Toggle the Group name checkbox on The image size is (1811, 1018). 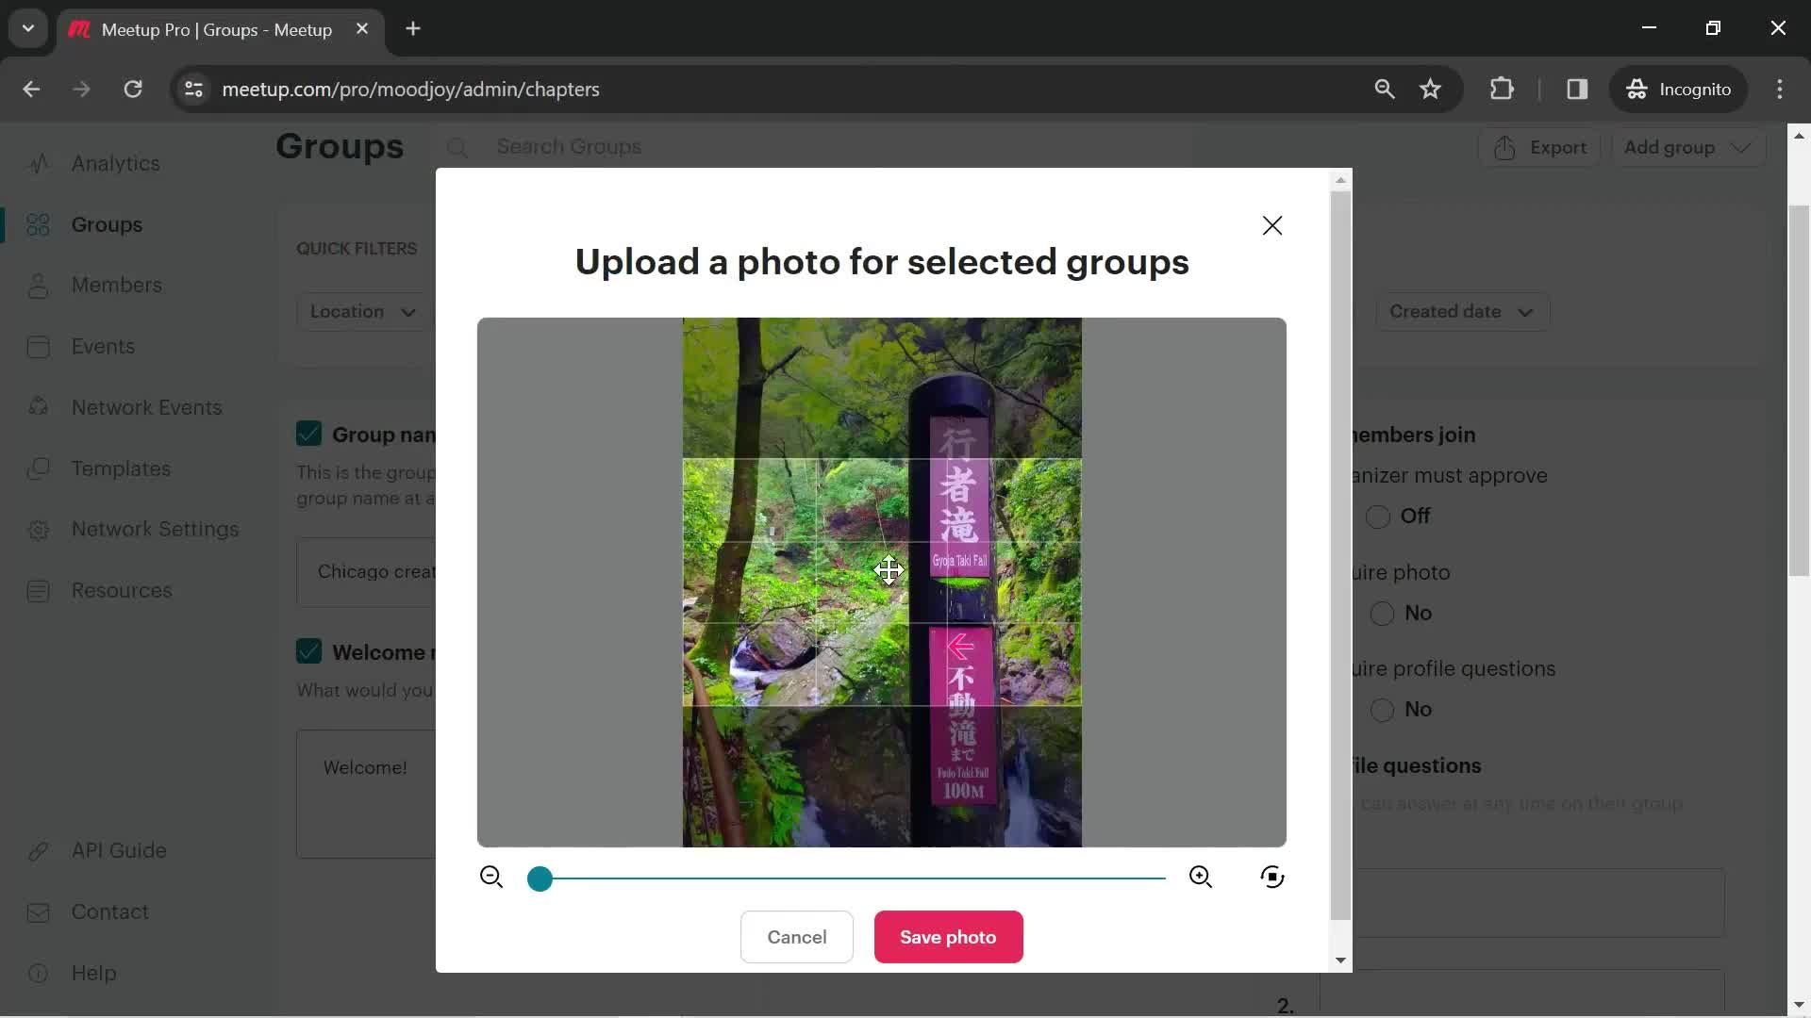308,435
